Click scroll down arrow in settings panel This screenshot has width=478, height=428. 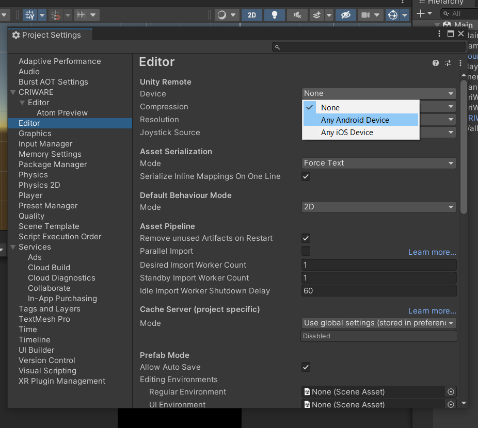coord(464,403)
